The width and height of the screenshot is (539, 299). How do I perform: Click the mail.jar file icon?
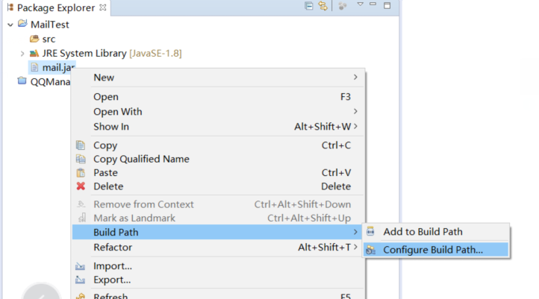(x=34, y=68)
